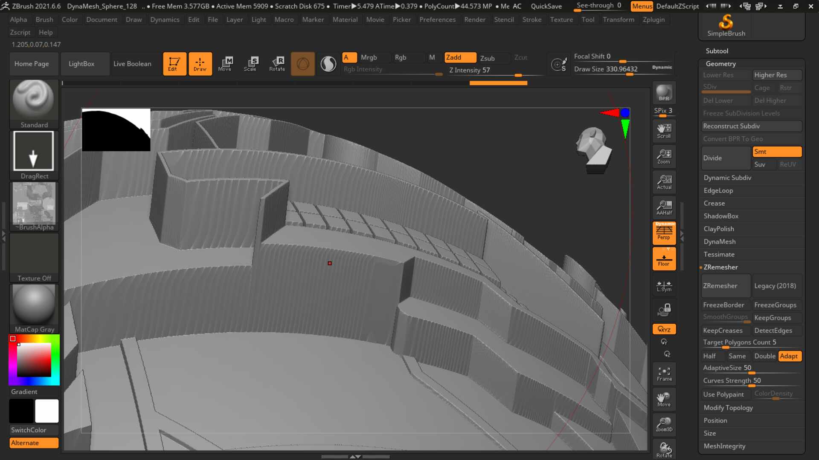Disable the Smt option beside Divide
This screenshot has width=819, height=460.
pos(777,152)
